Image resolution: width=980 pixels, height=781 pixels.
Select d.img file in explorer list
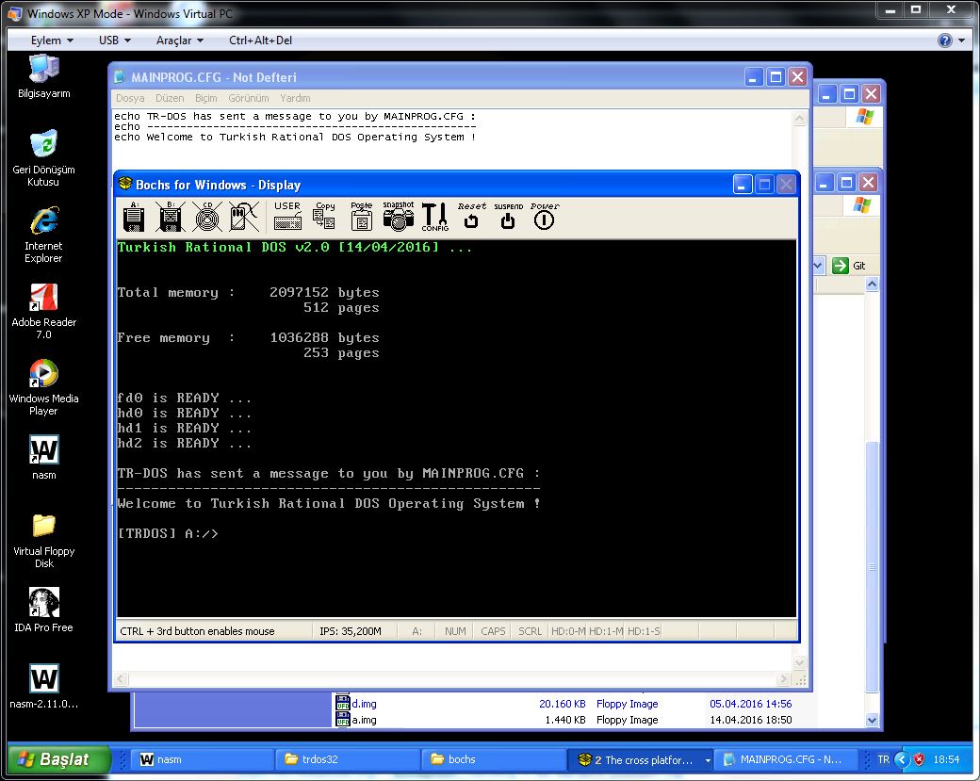pyautogui.click(x=364, y=704)
